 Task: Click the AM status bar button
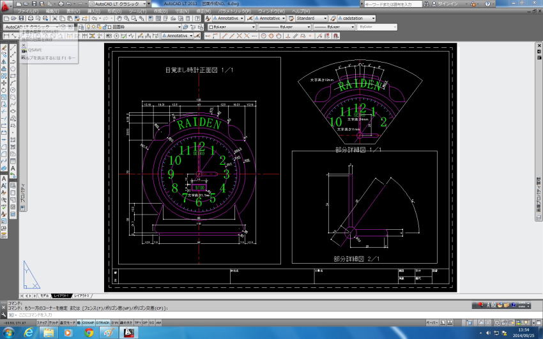(x=158, y=323)
